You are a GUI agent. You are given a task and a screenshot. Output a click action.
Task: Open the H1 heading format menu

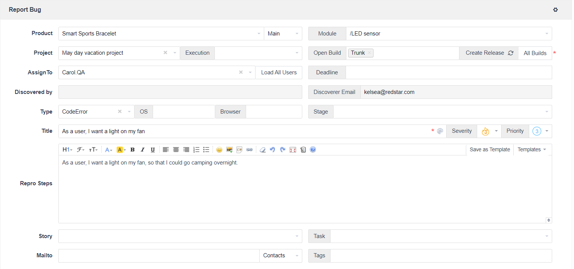click(x=67, y=150)
